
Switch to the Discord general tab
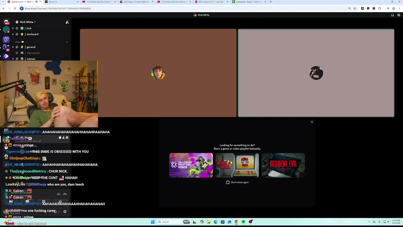click(211, 2)
